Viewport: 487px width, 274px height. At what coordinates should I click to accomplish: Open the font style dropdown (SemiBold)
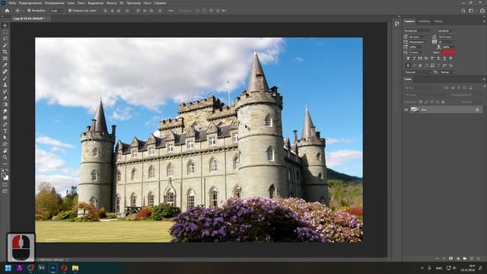click(446, 30)
